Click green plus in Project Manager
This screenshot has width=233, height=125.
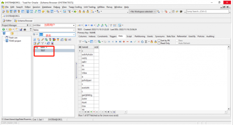tap(3, 29)
